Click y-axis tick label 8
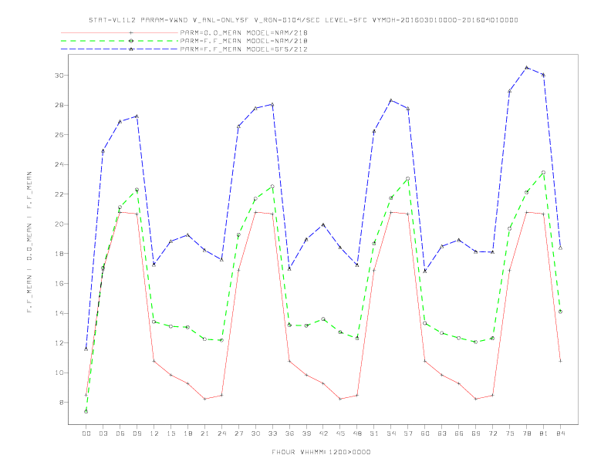 point(61,403)
